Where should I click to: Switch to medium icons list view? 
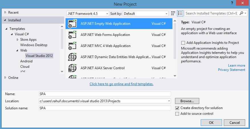tap(180, 13)
